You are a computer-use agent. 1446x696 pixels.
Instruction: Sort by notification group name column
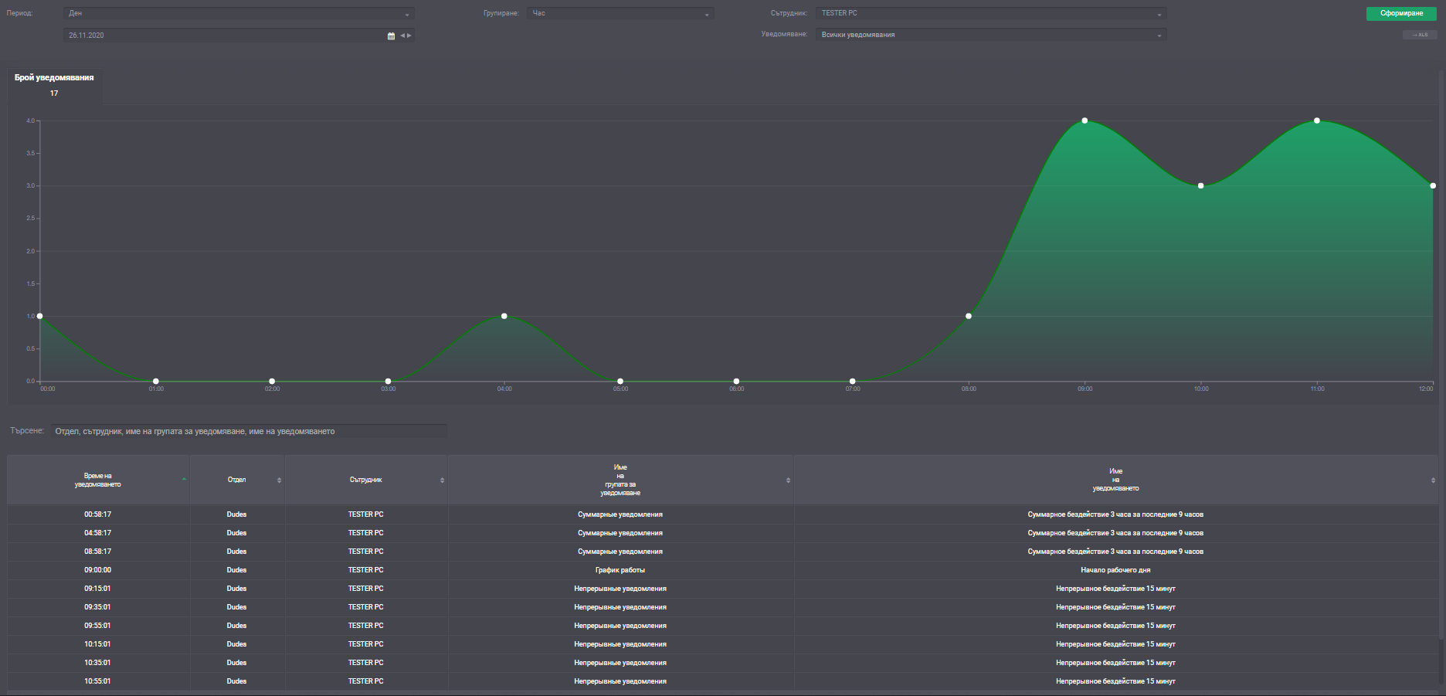[x=788, y=480]
